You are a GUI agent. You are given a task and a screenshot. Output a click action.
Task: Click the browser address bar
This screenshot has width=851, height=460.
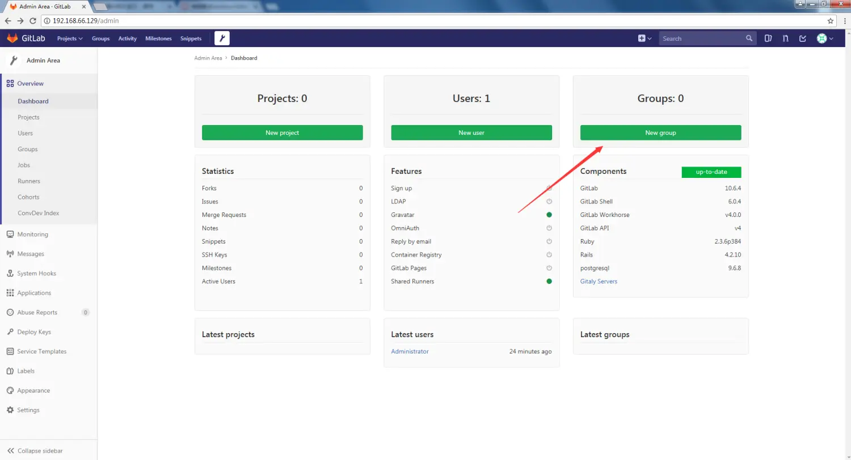coord(438,21)
